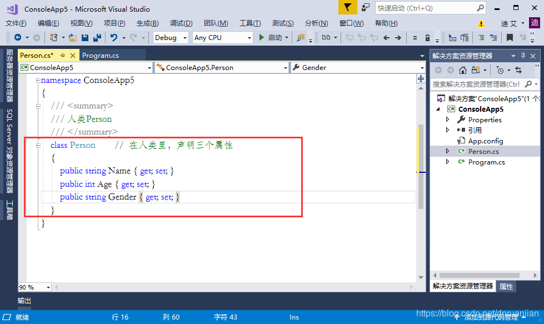Undo the last edit with the curved arrow
The image size is (544, 324).
[x=114, y=37]
